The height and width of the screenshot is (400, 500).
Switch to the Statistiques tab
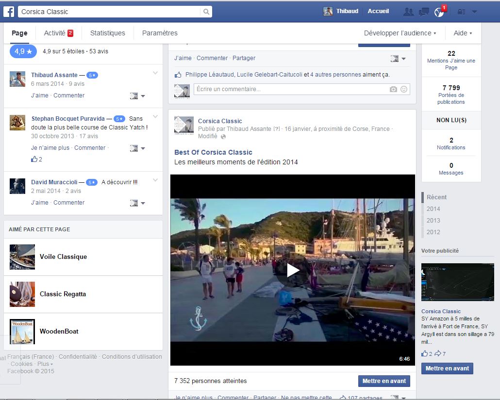tap(107, 33)
